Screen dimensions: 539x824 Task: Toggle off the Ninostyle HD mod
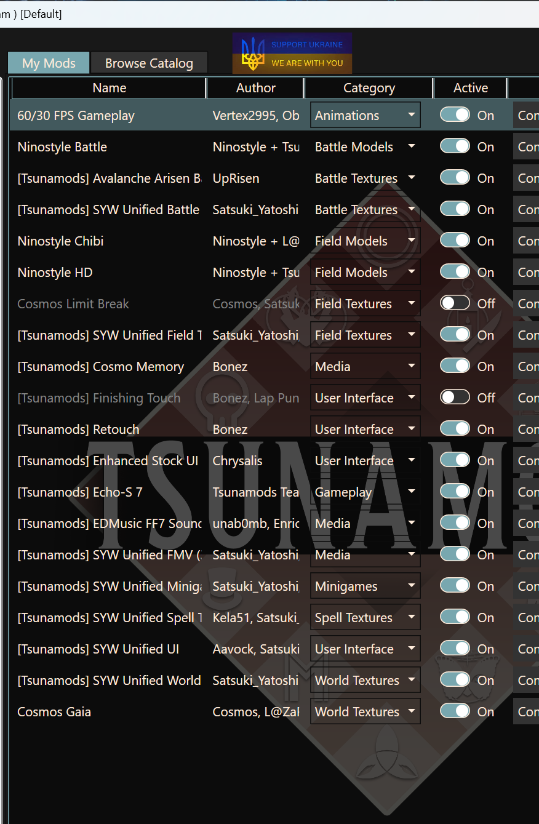coord(455,272)
